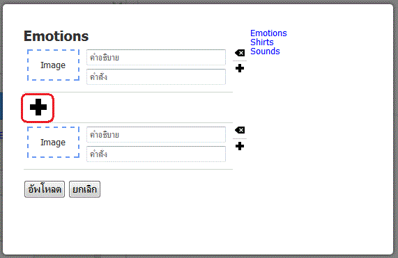This screenshot has height=258, width=398.
Task: Click the dimmed backdrop outside the dialog
Action: point(396,127)
